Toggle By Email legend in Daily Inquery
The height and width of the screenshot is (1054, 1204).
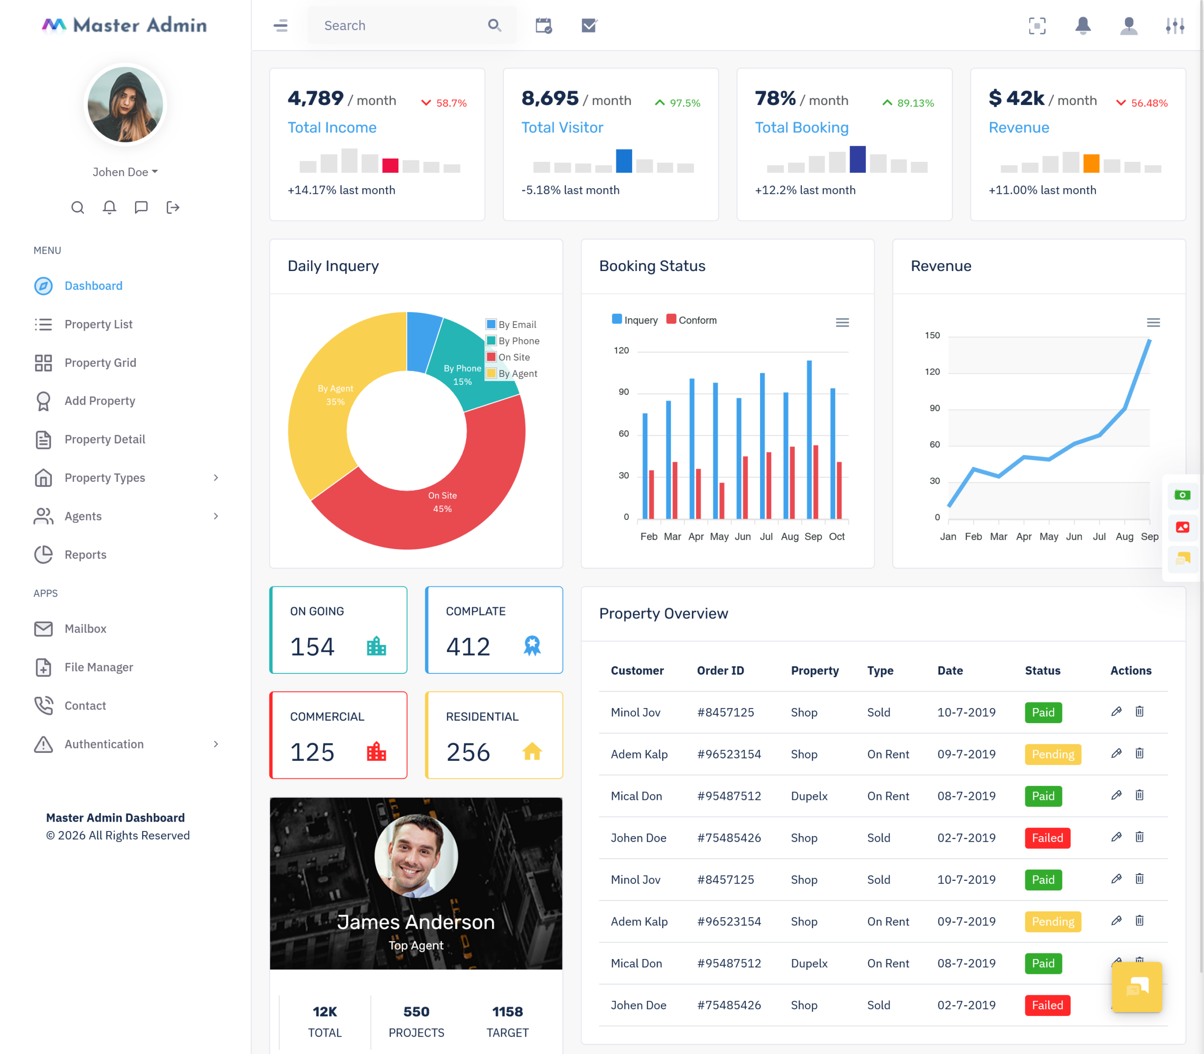pyautogui.click(x=511, y=325)
